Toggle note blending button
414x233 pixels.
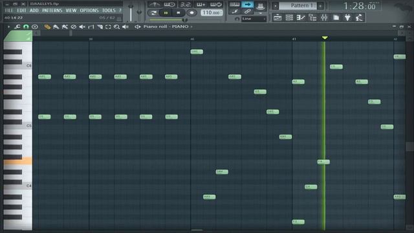(x=234, y=12)
